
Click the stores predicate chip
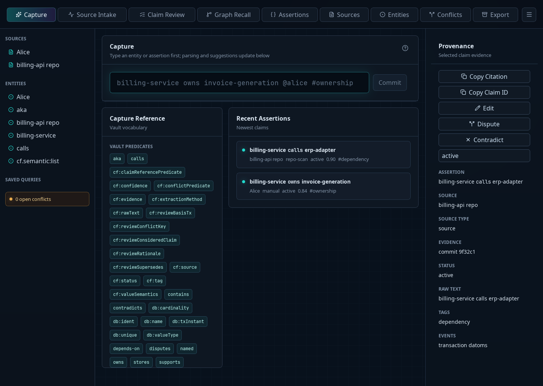pos(141,362)
